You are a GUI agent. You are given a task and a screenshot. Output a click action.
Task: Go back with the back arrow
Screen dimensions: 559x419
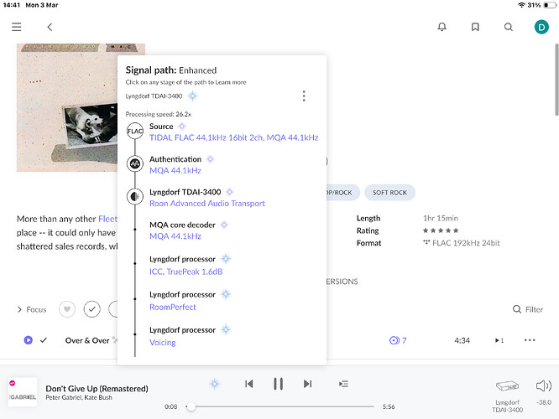coord(50,27)
